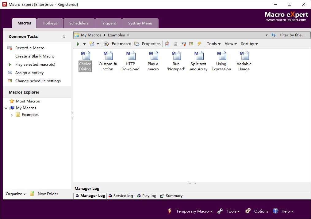Open the Sort by dropdown
The image size is (311, 219).
(249, 44)
